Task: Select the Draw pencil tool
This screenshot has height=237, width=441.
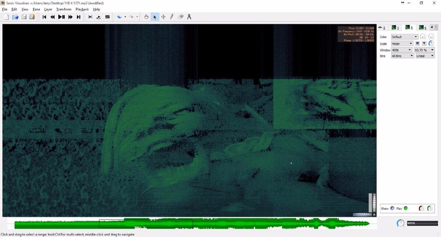Action: click(x=172, y=17)
